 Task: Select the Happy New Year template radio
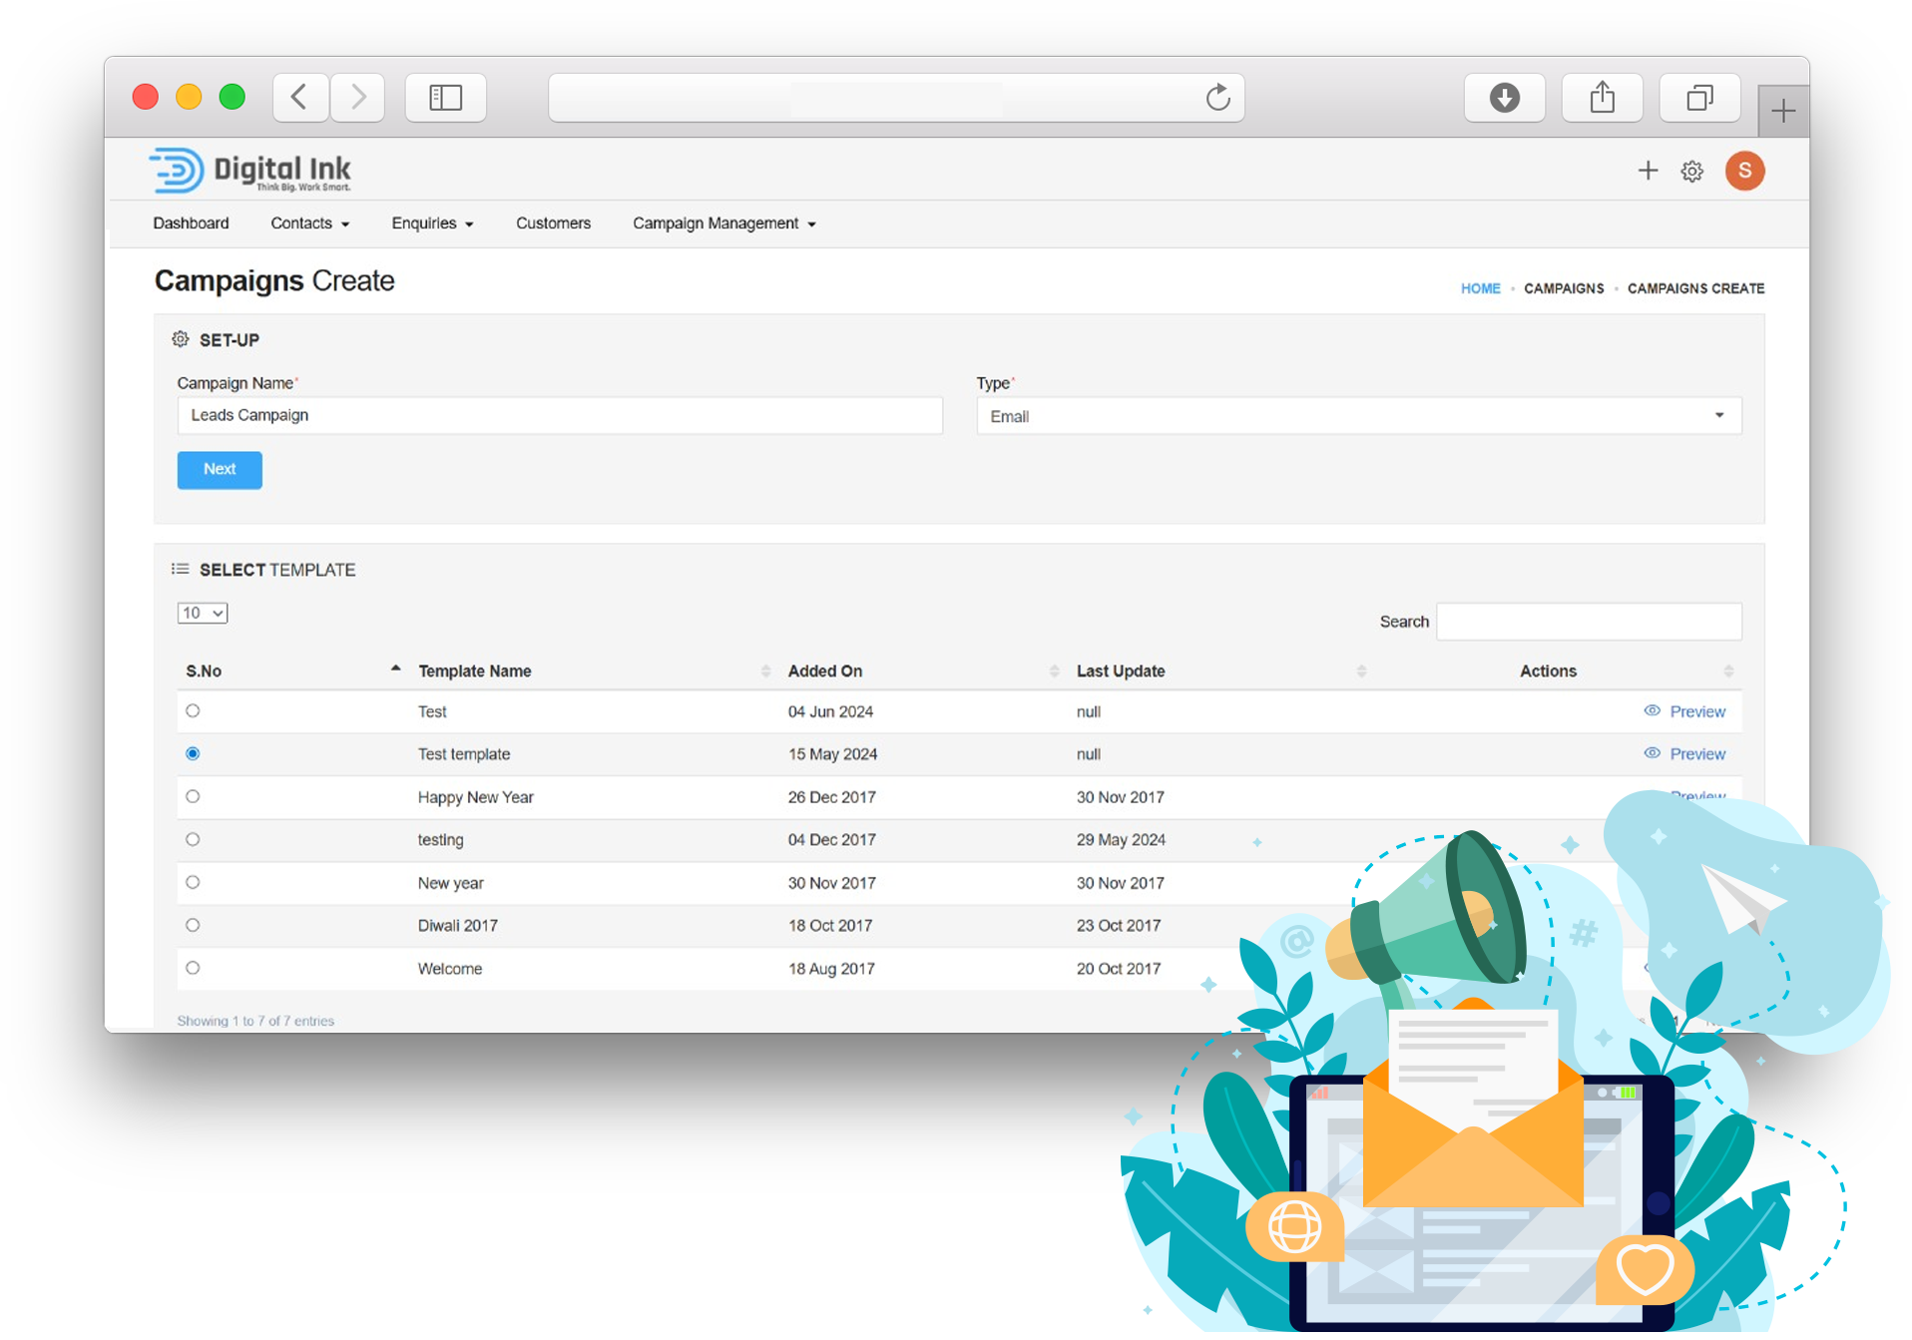coord(193,796)
